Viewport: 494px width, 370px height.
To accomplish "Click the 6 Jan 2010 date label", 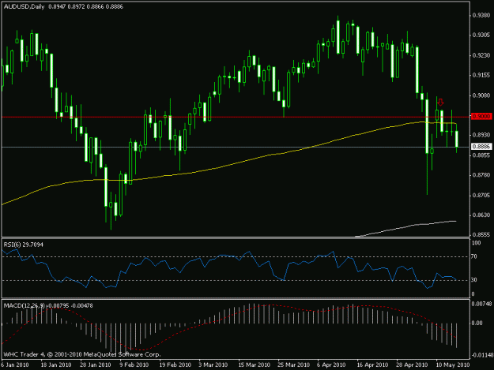I will click(15, 365).
